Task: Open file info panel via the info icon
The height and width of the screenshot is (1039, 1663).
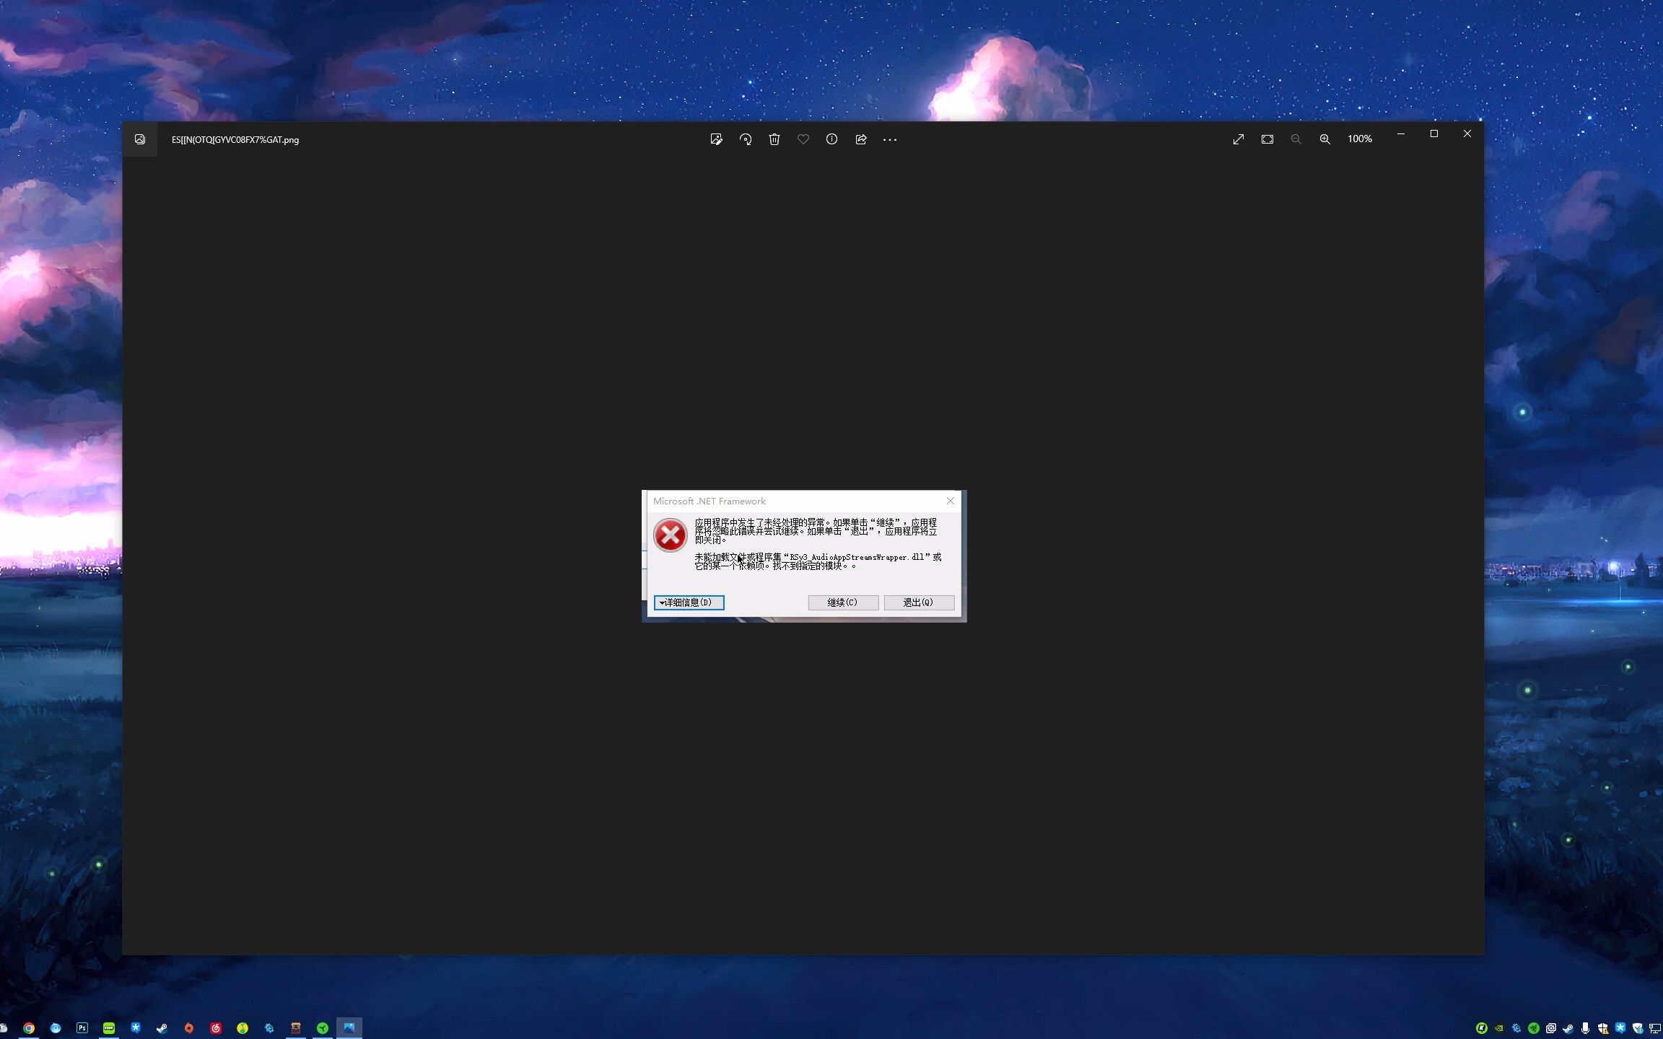Action: click(x=831, y=139)
